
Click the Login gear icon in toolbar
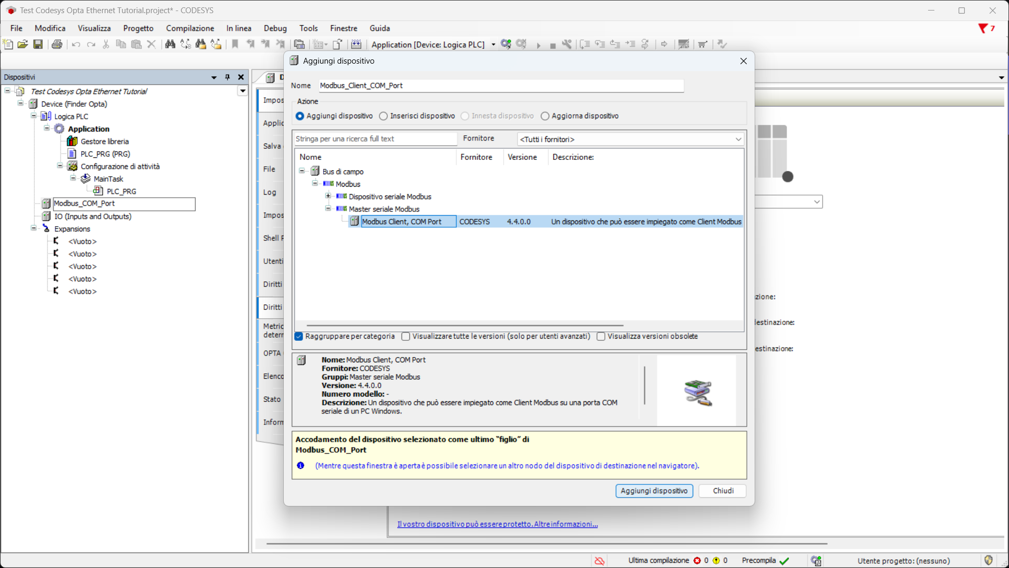point(506,44)
